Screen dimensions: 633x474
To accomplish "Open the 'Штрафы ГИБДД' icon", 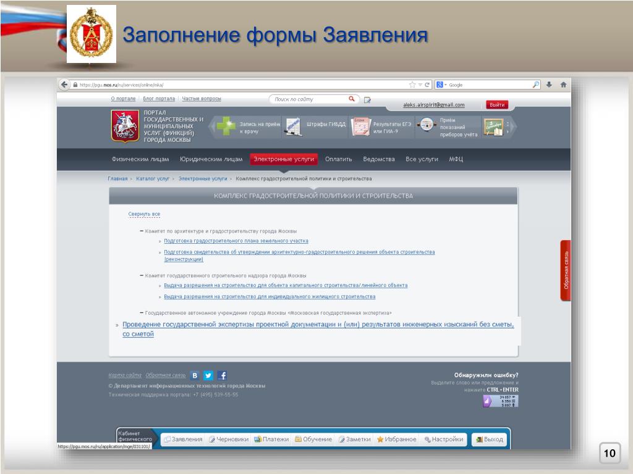I will click(292, 127).
